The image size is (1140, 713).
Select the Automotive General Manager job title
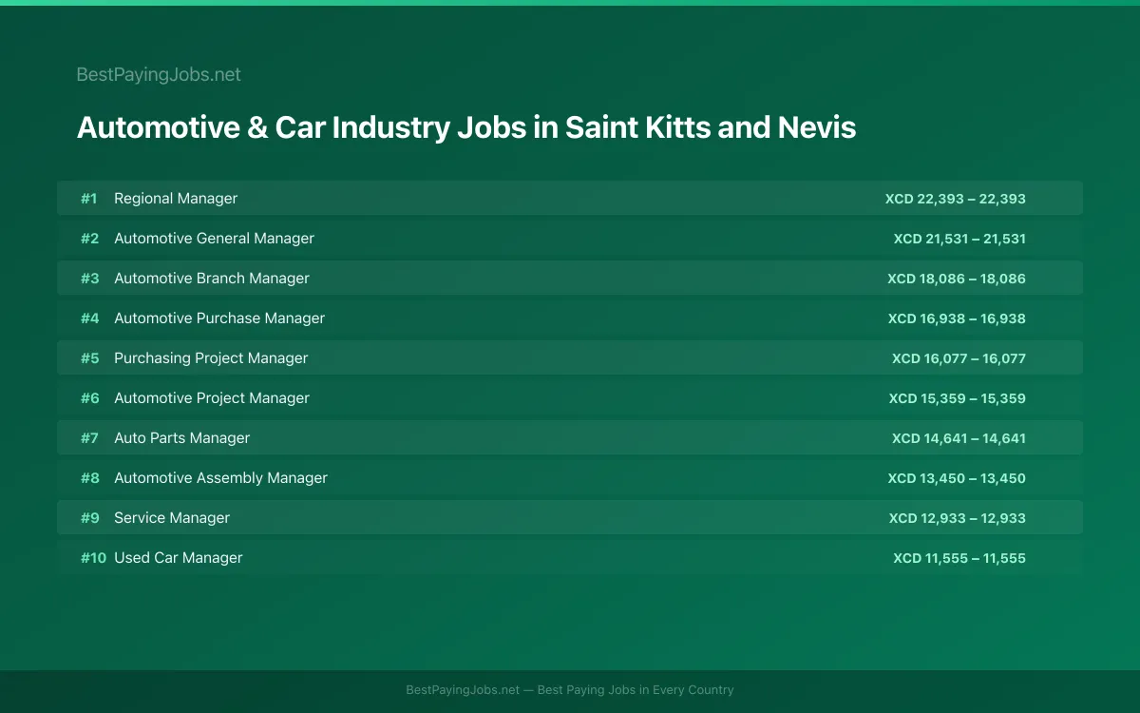214,239
